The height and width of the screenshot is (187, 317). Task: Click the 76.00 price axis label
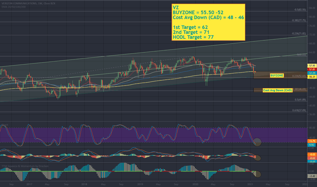click(312, 26)
